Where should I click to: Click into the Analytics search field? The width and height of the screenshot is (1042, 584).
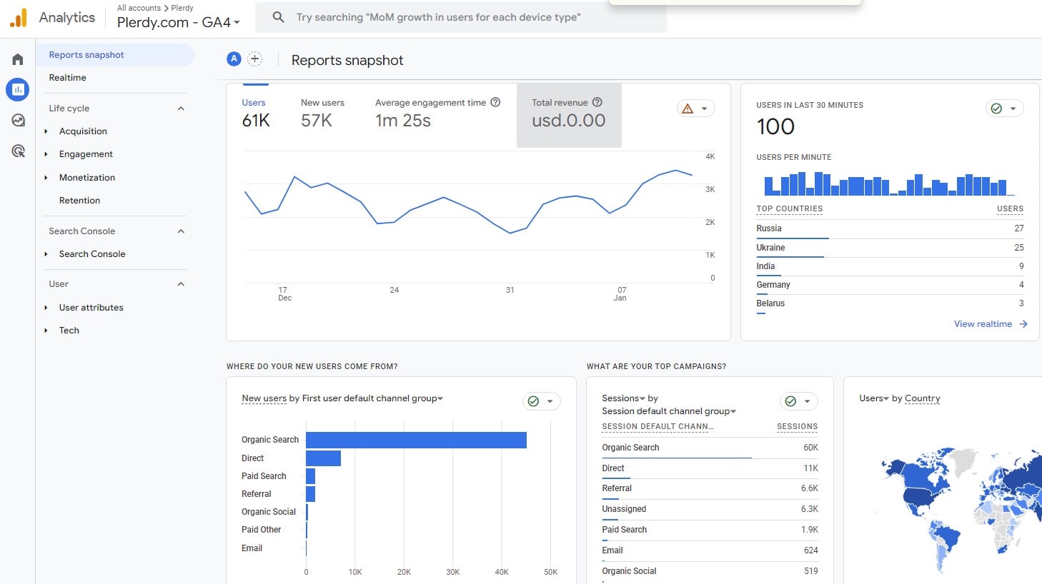(460, 17)
